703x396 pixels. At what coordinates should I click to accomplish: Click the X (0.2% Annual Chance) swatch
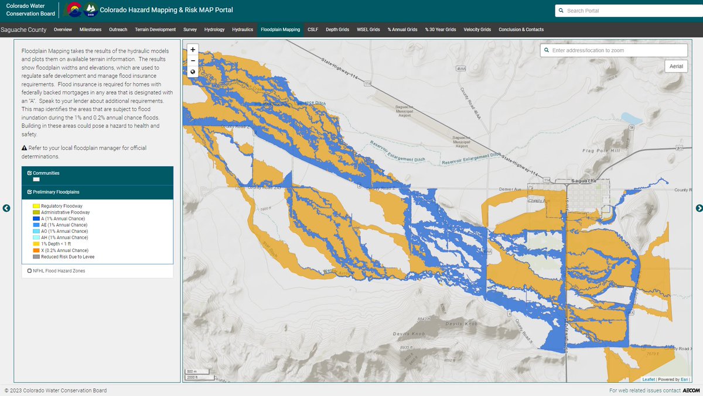[x=36, y=250]
